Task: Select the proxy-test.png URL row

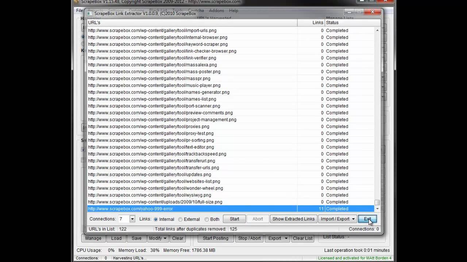Action: pyautogui.click(x=231, y=133)
